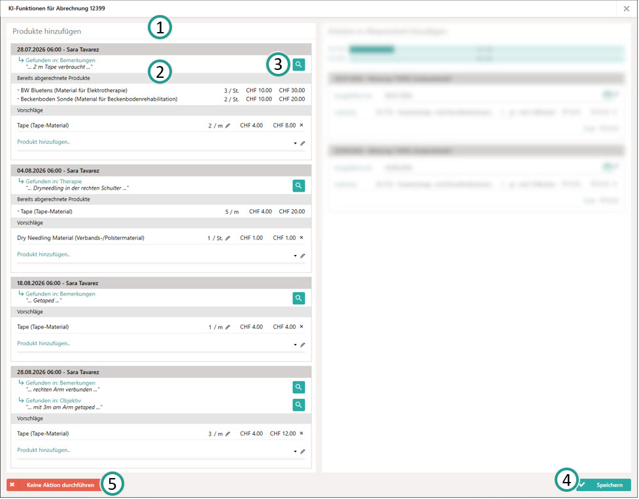This screenshot has width=639, height=499.
Task: Click 'Gefunden in: Bemerkungen' under 28.07.2026
Action: 60,60
